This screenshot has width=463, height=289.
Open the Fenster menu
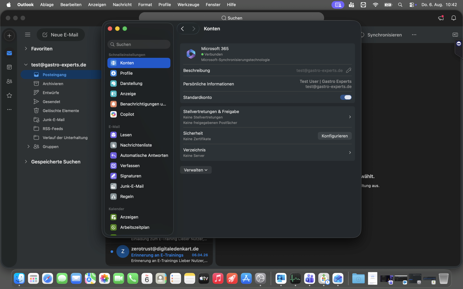pyautogui.click(x=213, y=5)
